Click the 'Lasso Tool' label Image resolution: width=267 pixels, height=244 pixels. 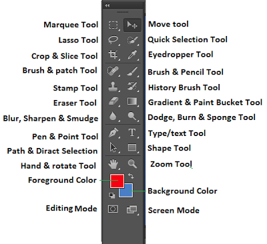point(78,40)
